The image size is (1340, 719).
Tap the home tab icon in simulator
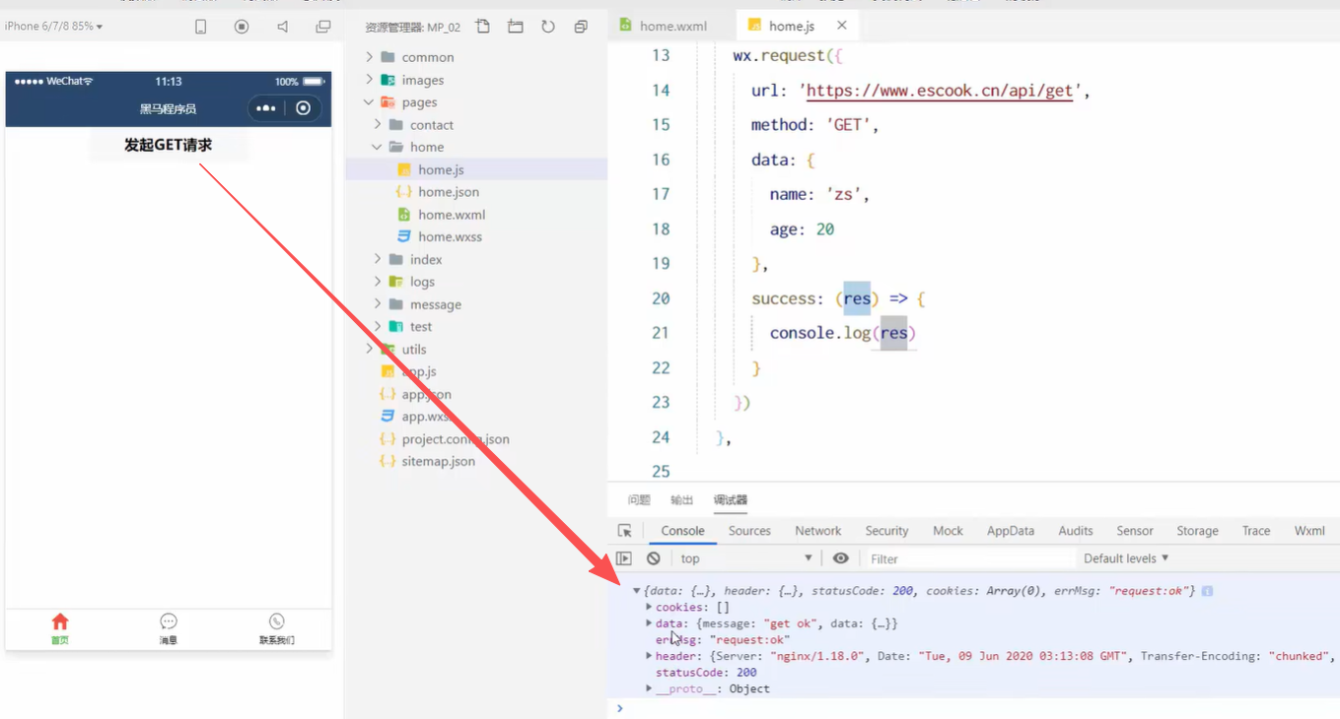tap(60, 621)
